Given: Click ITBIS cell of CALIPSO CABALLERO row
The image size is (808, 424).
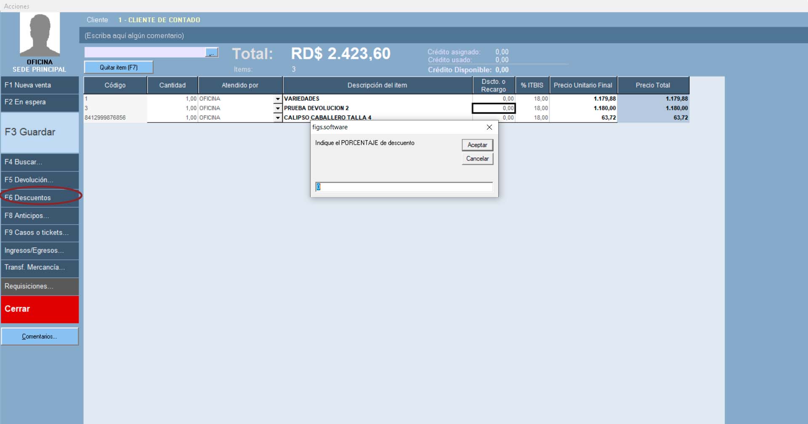Looking at the screenshot, I should [532, 117].
